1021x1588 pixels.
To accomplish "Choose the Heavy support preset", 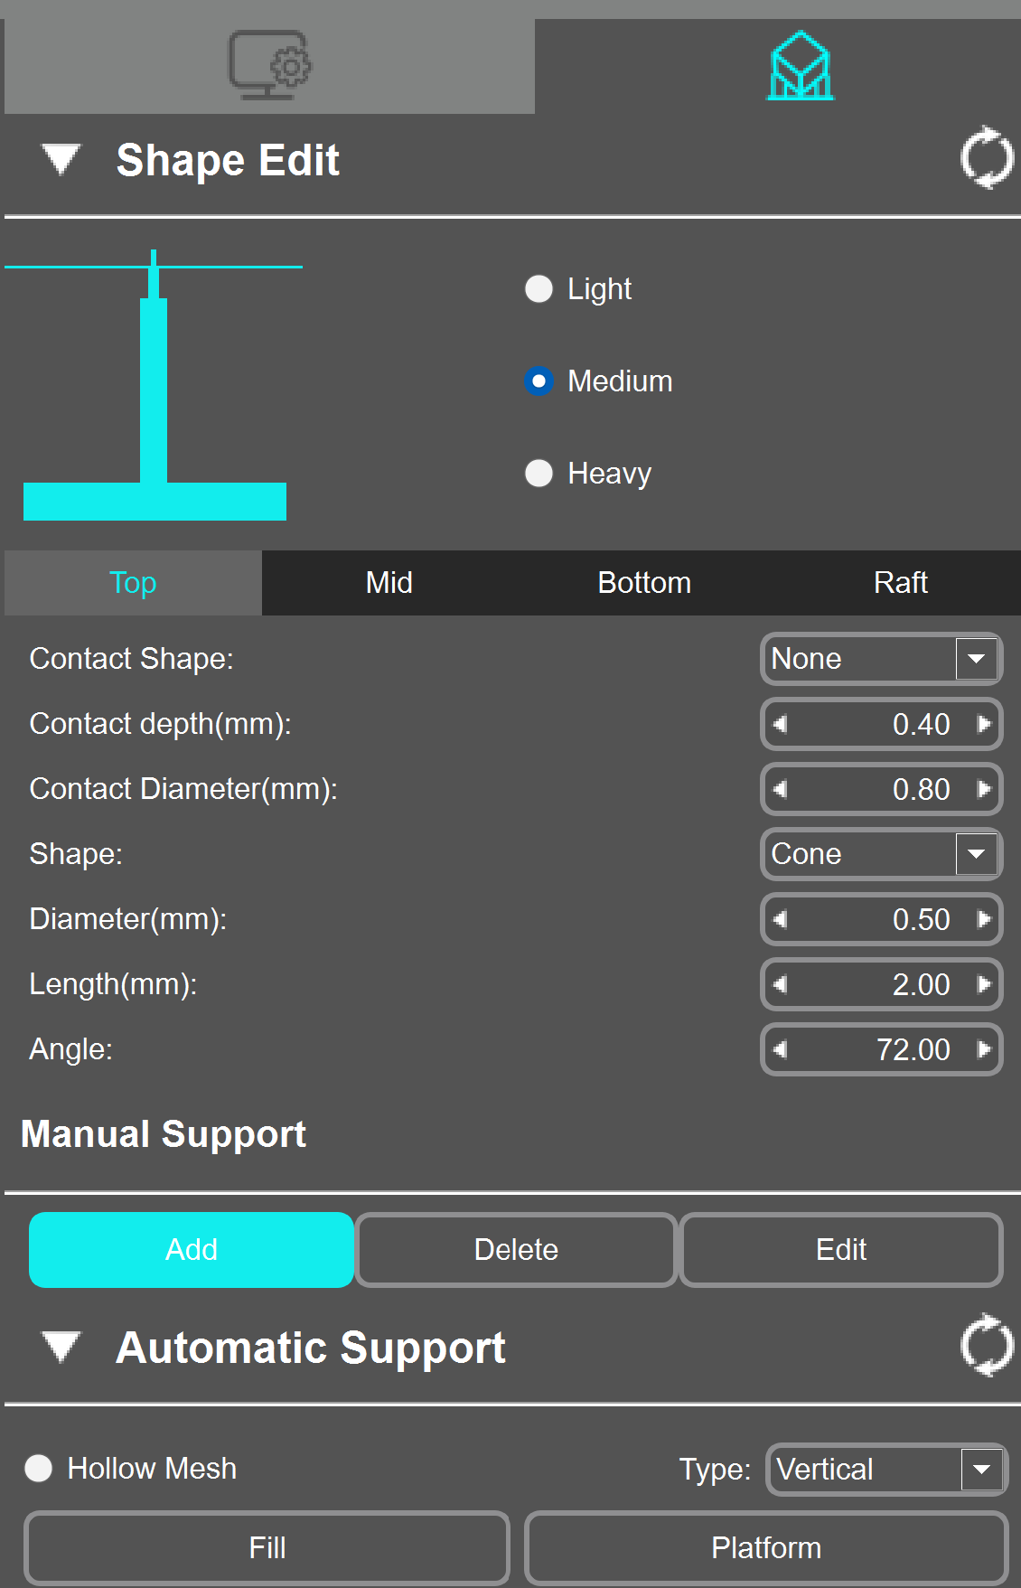I will tap(539, 474).
